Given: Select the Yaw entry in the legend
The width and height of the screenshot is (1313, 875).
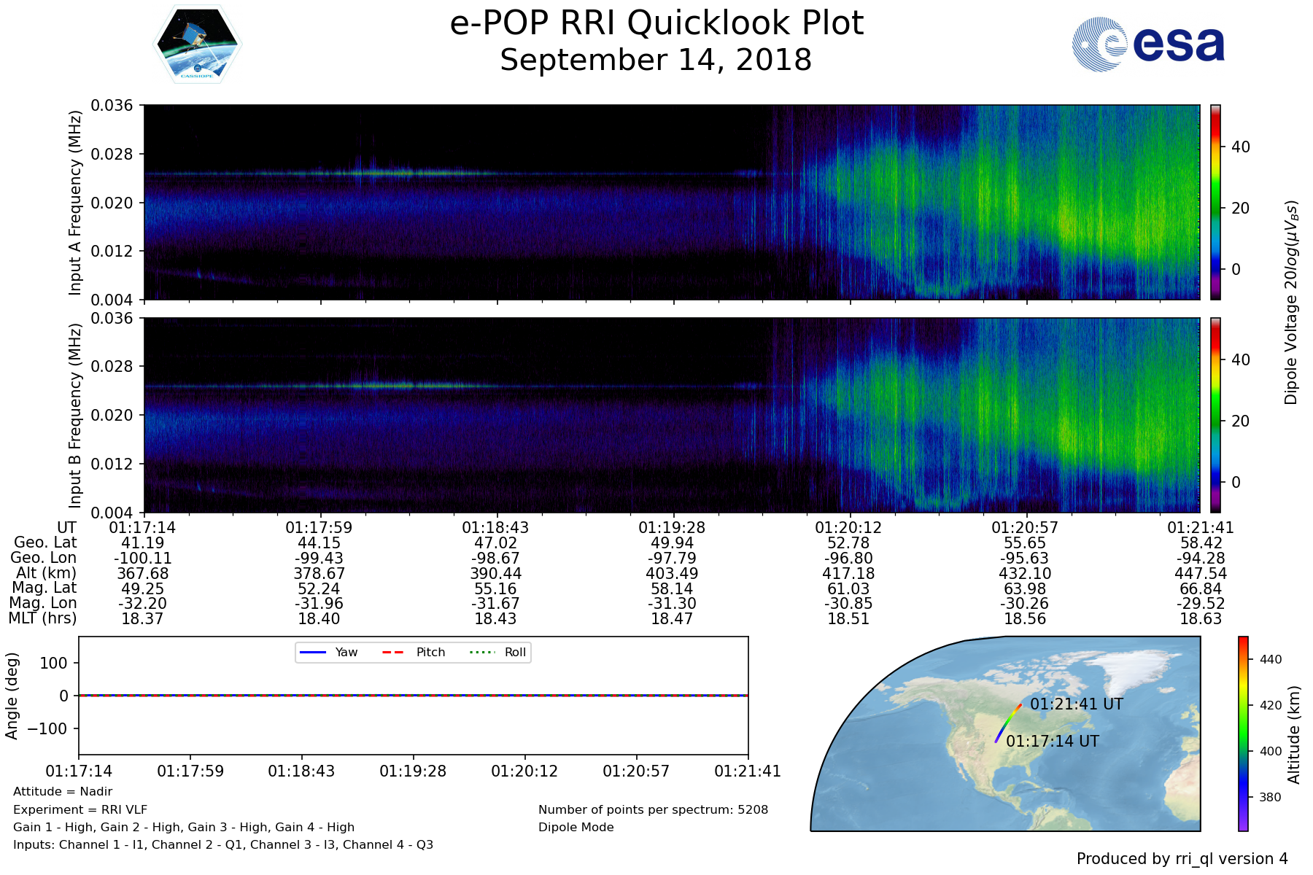Looking at the screenshot, I should [328, 652].
